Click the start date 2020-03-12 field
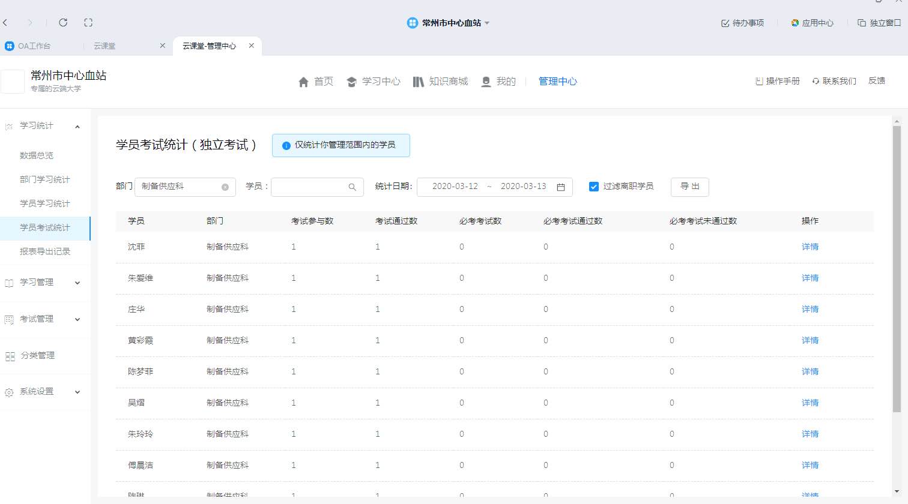This screenshot has height=504, width=908. tap(455, 187)
